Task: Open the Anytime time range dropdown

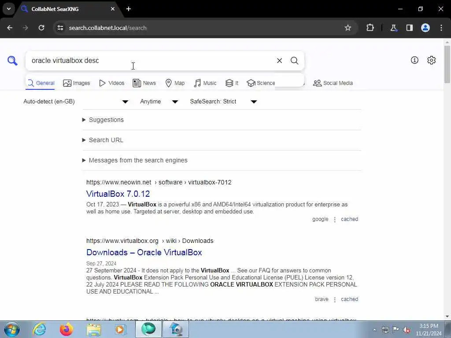Action: [159, 102]
